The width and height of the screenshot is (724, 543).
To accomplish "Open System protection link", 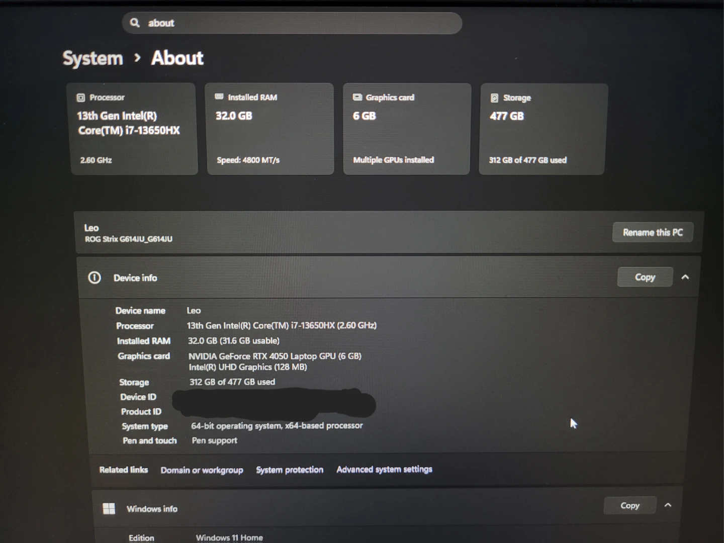I will coord(290,470).
